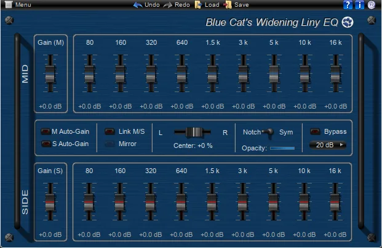
Task: Click the Load preset folder icon
Action: pyautogui.click(x=198, y=5)
